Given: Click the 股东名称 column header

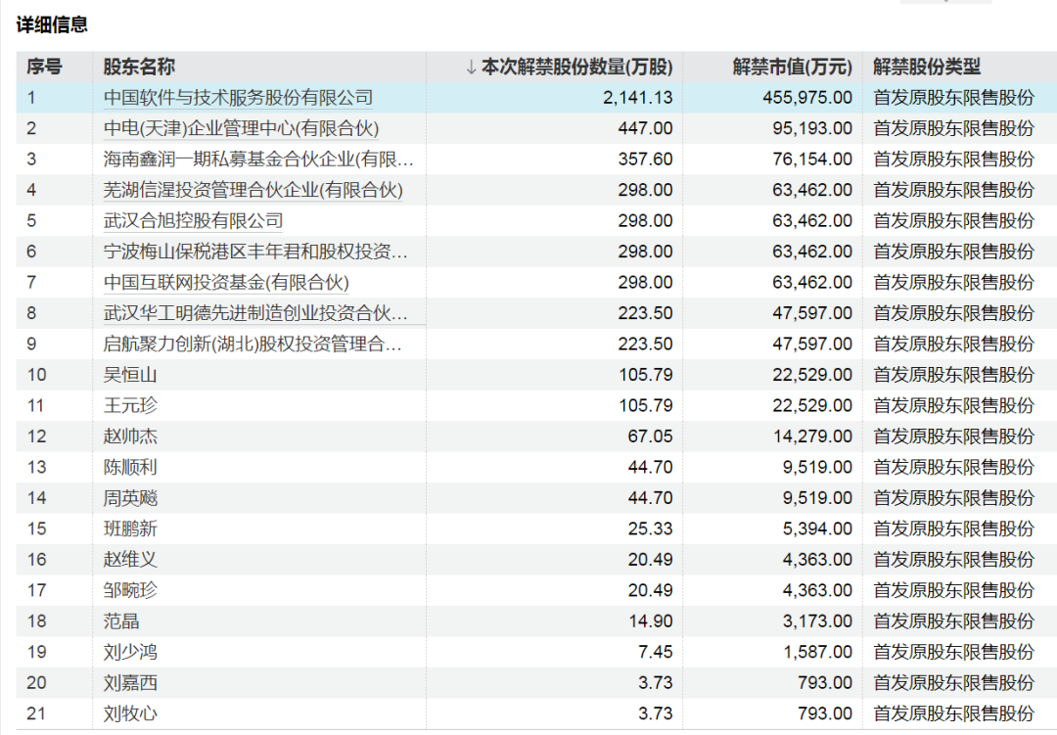Looking at the screenshot, I should pyautogui.click(x=139, y=68).
